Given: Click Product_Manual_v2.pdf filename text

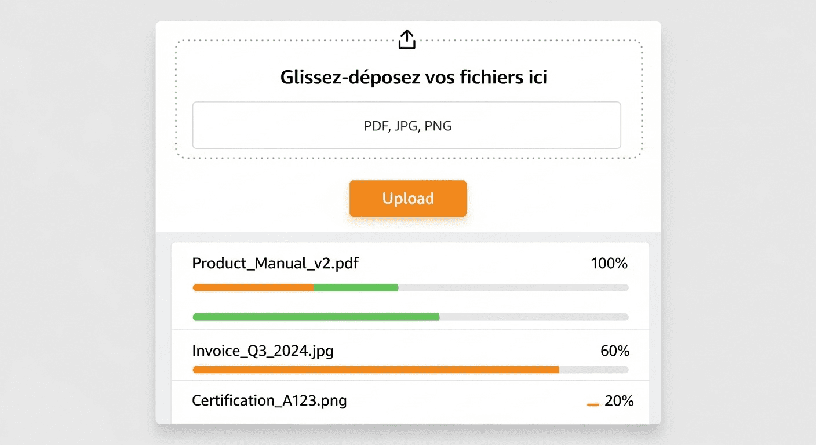Looking at the screenshot, I should pyautogui.click(x=275, y=263).
